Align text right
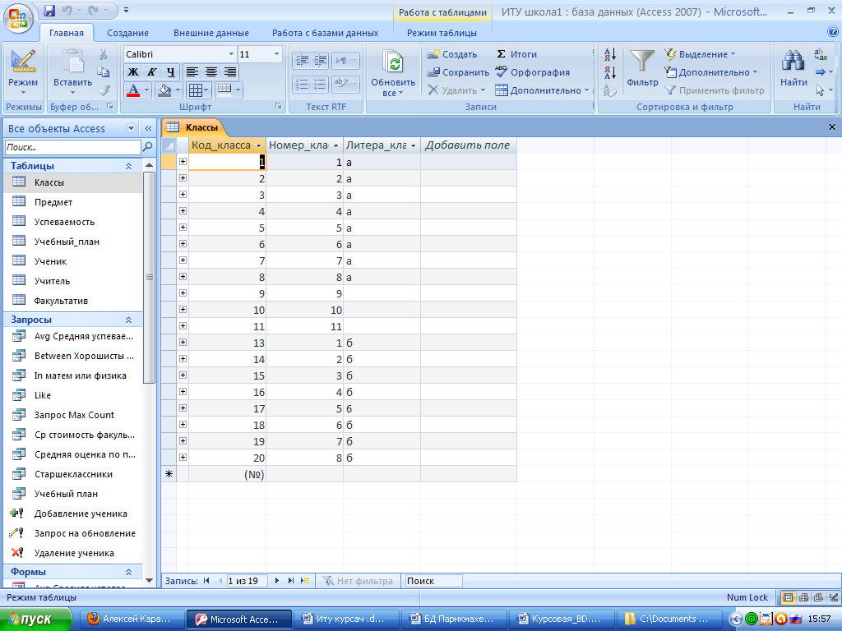Screen dimensions: 842x631 tap(230, 71)
